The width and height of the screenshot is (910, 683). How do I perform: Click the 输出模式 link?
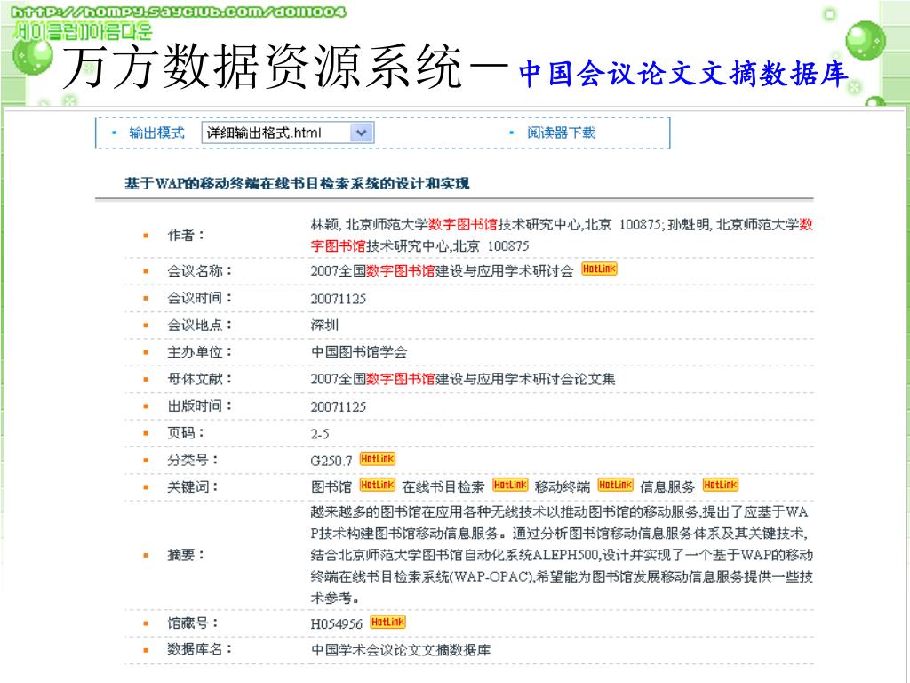pyautogui.click(x=156, y=133)
